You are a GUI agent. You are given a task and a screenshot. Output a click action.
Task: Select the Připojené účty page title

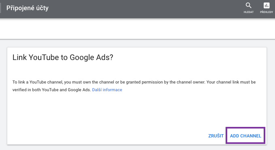[28, 8]
